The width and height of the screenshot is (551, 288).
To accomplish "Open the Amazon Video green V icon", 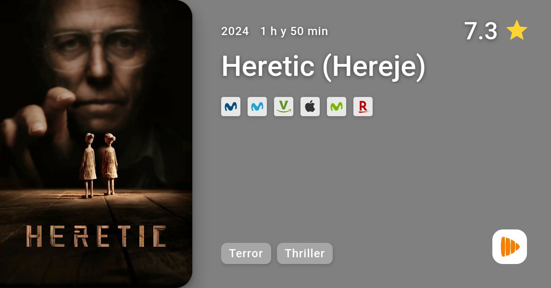I will [x=284, y=107].
